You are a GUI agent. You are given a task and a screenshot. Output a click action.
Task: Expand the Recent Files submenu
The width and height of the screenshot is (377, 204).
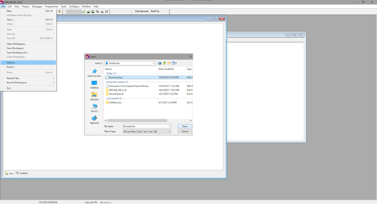coord(28,78)
